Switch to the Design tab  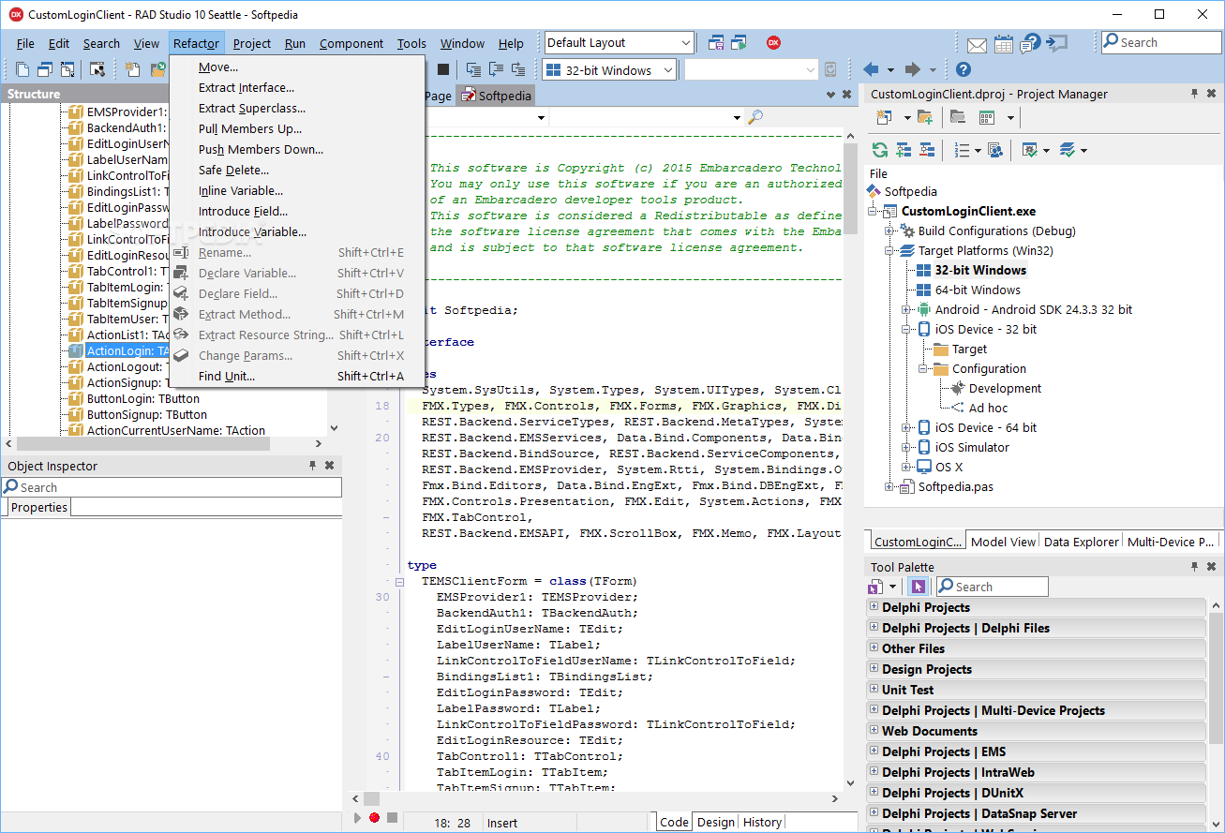[x=716, y=822]
